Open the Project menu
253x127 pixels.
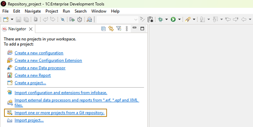[52, 11]
